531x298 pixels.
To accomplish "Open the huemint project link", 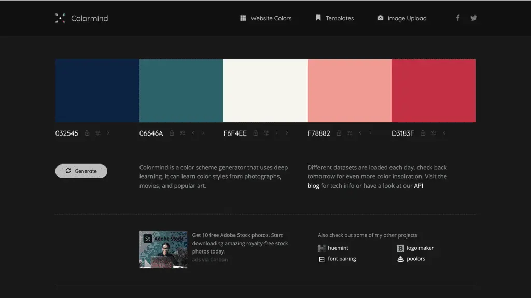I will pos(333,248).
